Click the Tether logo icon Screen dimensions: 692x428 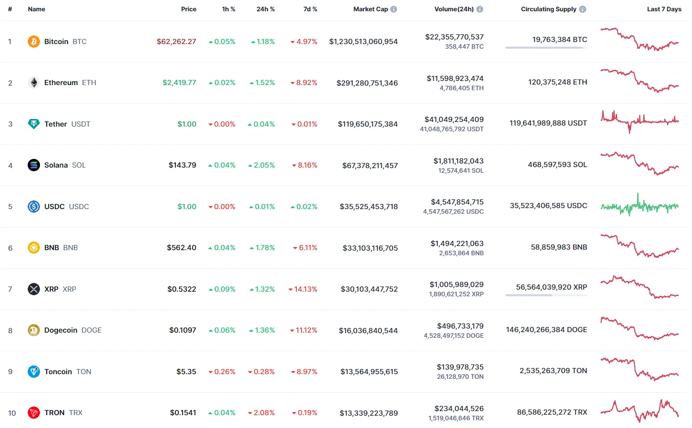click(x=33, y=124)
